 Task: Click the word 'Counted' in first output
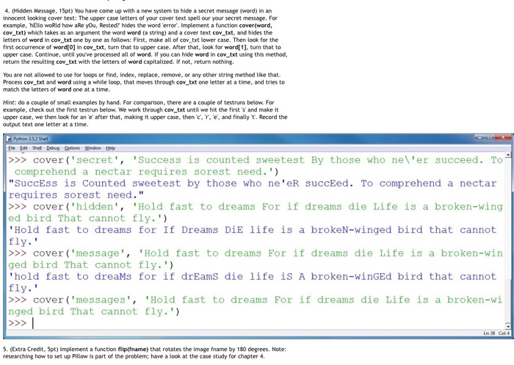click(x=104, y=184)
